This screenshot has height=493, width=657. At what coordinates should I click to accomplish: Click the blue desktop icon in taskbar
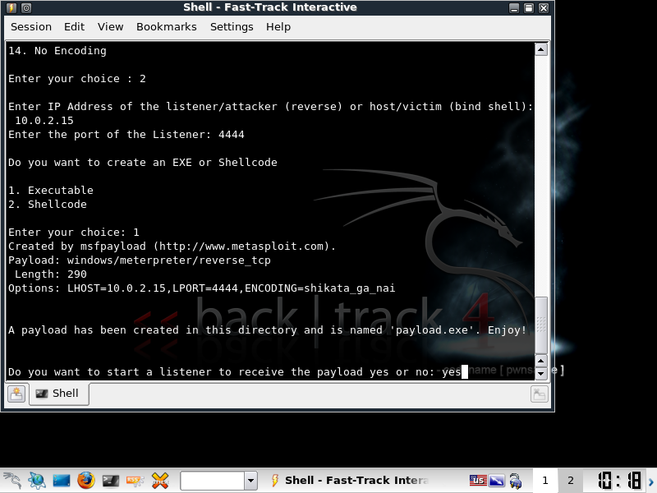tap(61, 481)
